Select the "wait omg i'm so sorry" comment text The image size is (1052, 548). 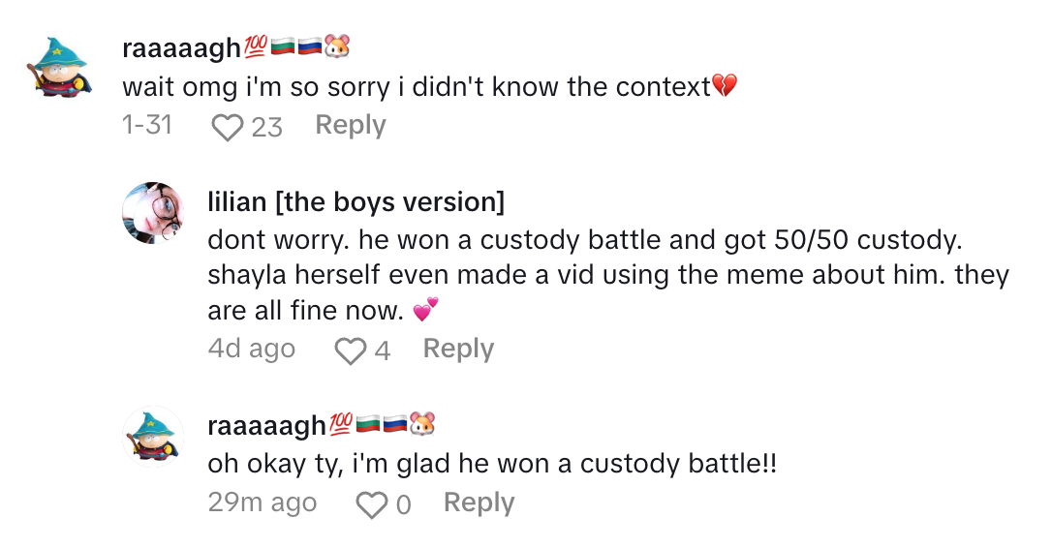(x=417, y=87)
